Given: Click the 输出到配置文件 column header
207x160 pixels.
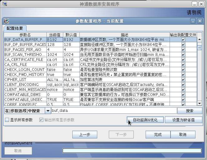Looking at the screenshot, I should pos(183,35).
